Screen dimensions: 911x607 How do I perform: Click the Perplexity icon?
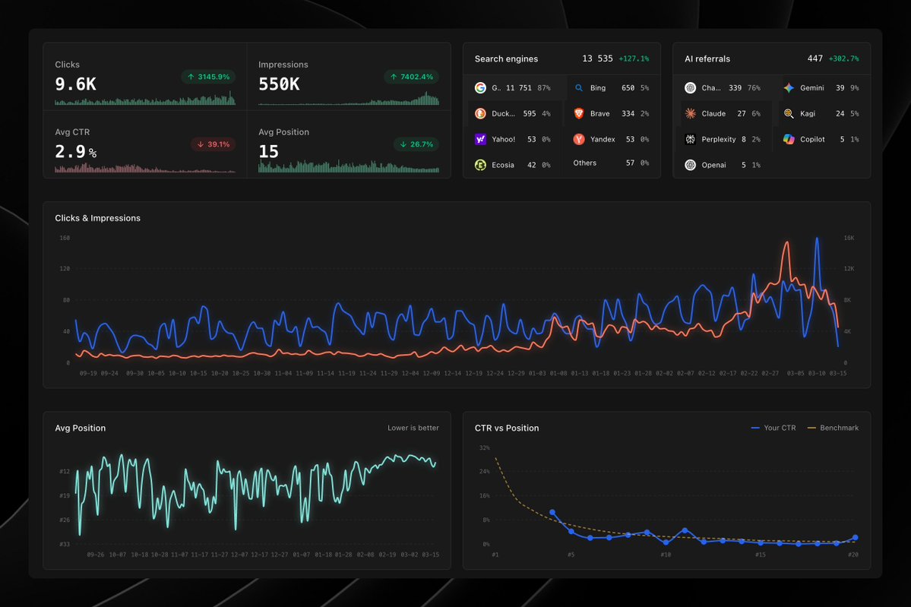(691, 139)
